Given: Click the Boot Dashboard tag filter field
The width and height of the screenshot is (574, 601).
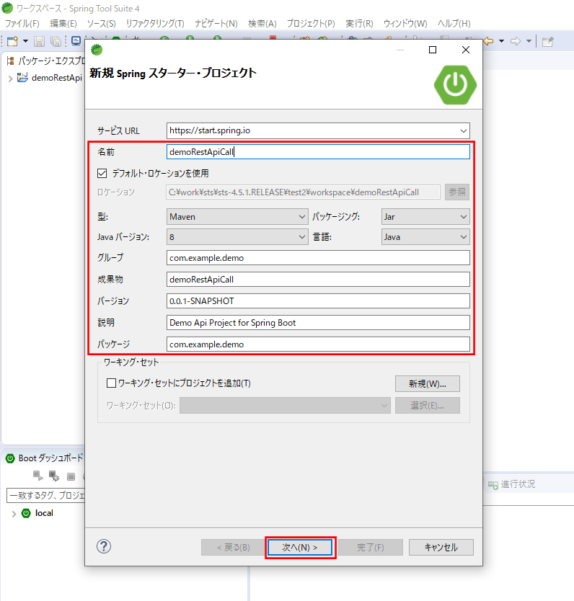Looking at the screenshot, I should point(45,495).
